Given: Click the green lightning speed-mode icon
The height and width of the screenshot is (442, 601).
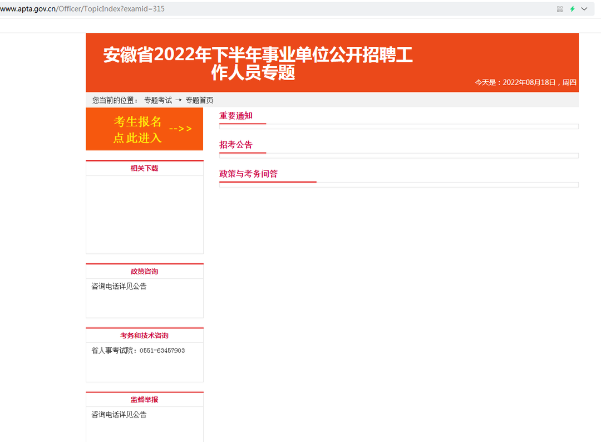Looking at the screenshot, I should pyautogui.click(x=572, y=9).
